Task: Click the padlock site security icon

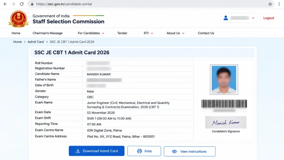Action: pyautogui.click(x=32, y=4)
